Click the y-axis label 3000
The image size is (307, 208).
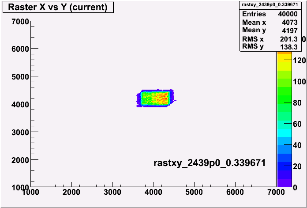[20, 132]
